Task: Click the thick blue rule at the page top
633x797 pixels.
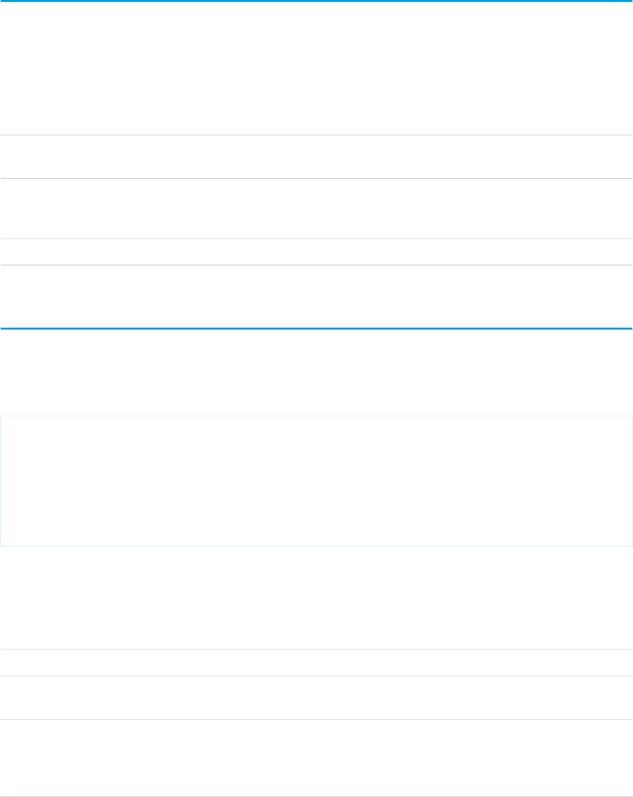Action: click(316, 1)
